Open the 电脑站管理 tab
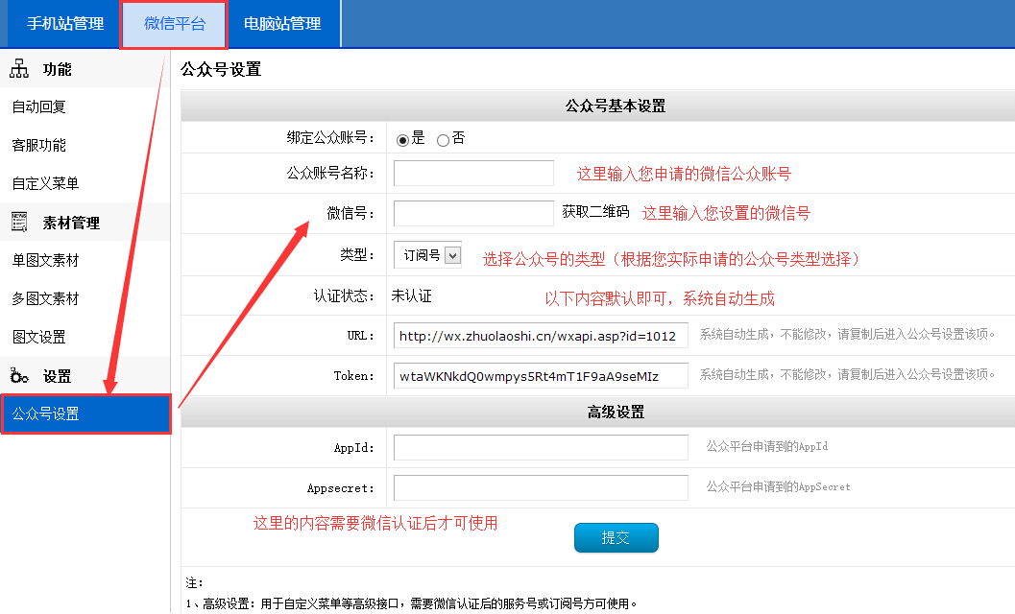 click(x=282, y=24)
